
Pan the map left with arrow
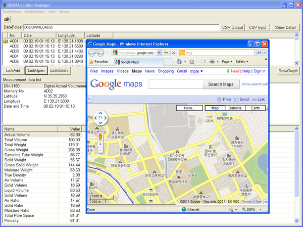[x=95, y=118]
